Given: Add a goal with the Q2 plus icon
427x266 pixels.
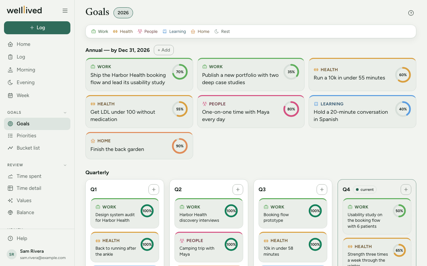Looking at the screenshot, I should click(238, 190).
